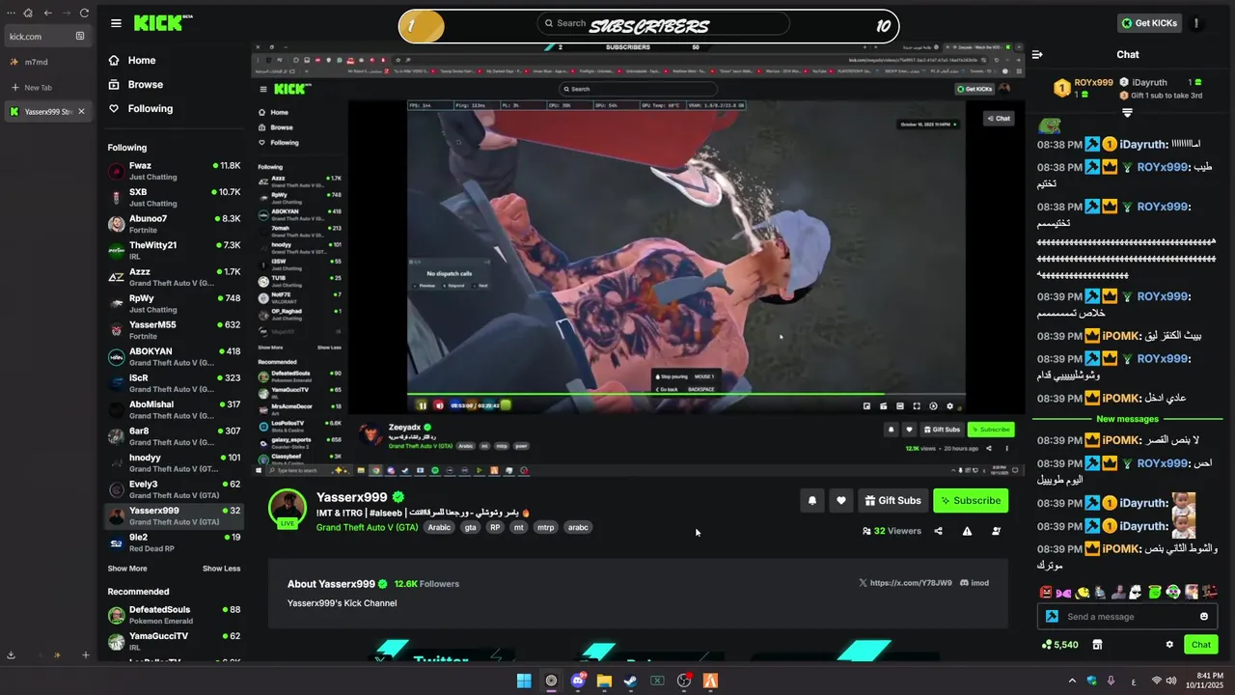Click the Gift Subs button

pos(892,500)
